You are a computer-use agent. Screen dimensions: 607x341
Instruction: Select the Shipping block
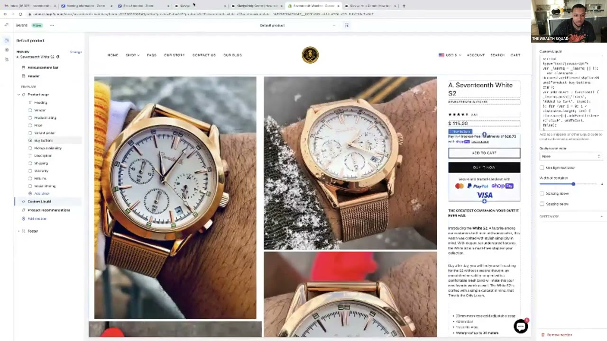pyautogui.click(x=41, y=163)
